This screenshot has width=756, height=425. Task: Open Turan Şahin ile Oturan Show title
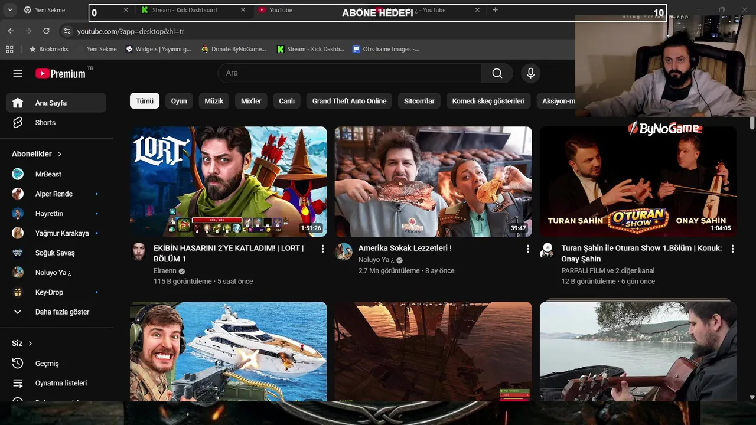coord(641,253)
